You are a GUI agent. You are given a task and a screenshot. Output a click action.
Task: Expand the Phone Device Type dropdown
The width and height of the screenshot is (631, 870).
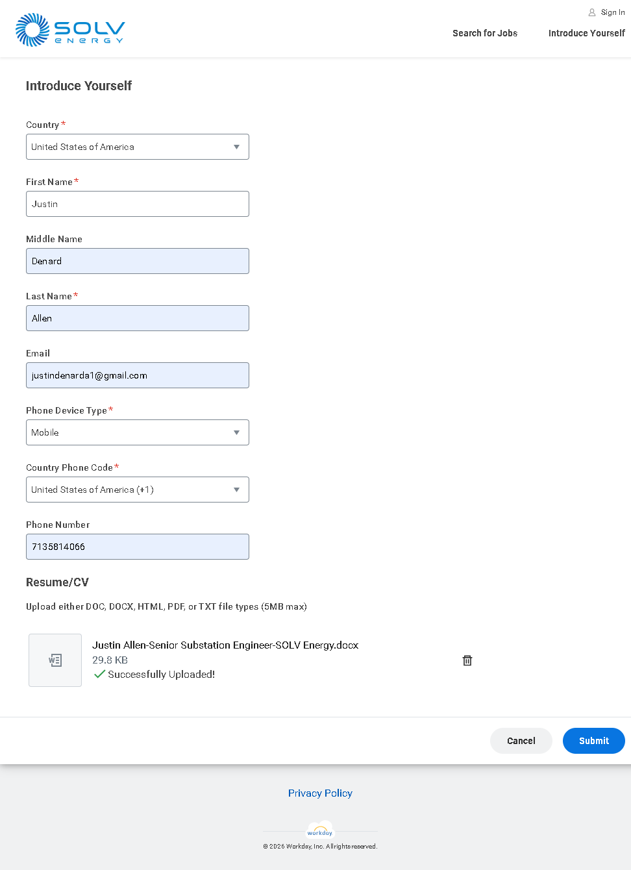[138, 432]
